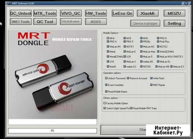The width and height of the screenshot is (193, 139).
Task: Open the LeEco Qc module
Action: [x=123, y=13]
